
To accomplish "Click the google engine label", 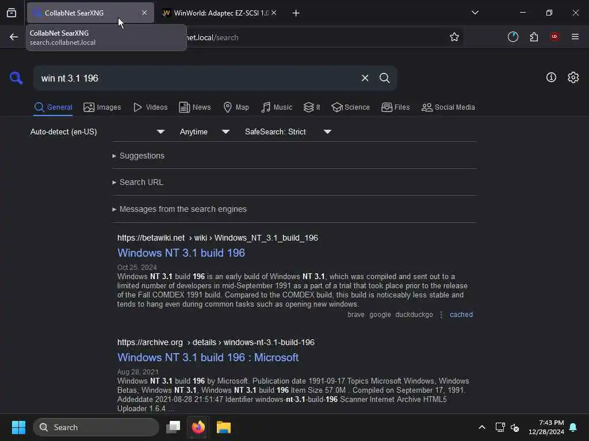I will [380, 315].
